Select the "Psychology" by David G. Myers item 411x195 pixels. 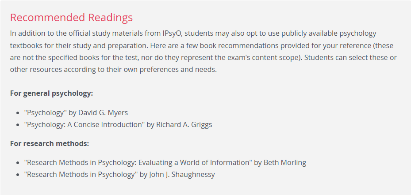coord(76,112)
